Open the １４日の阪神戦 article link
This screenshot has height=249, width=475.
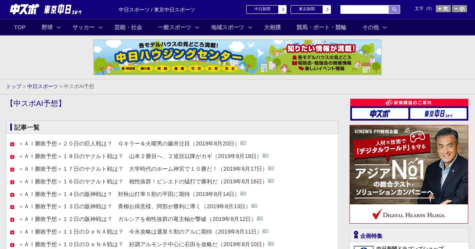129,194
